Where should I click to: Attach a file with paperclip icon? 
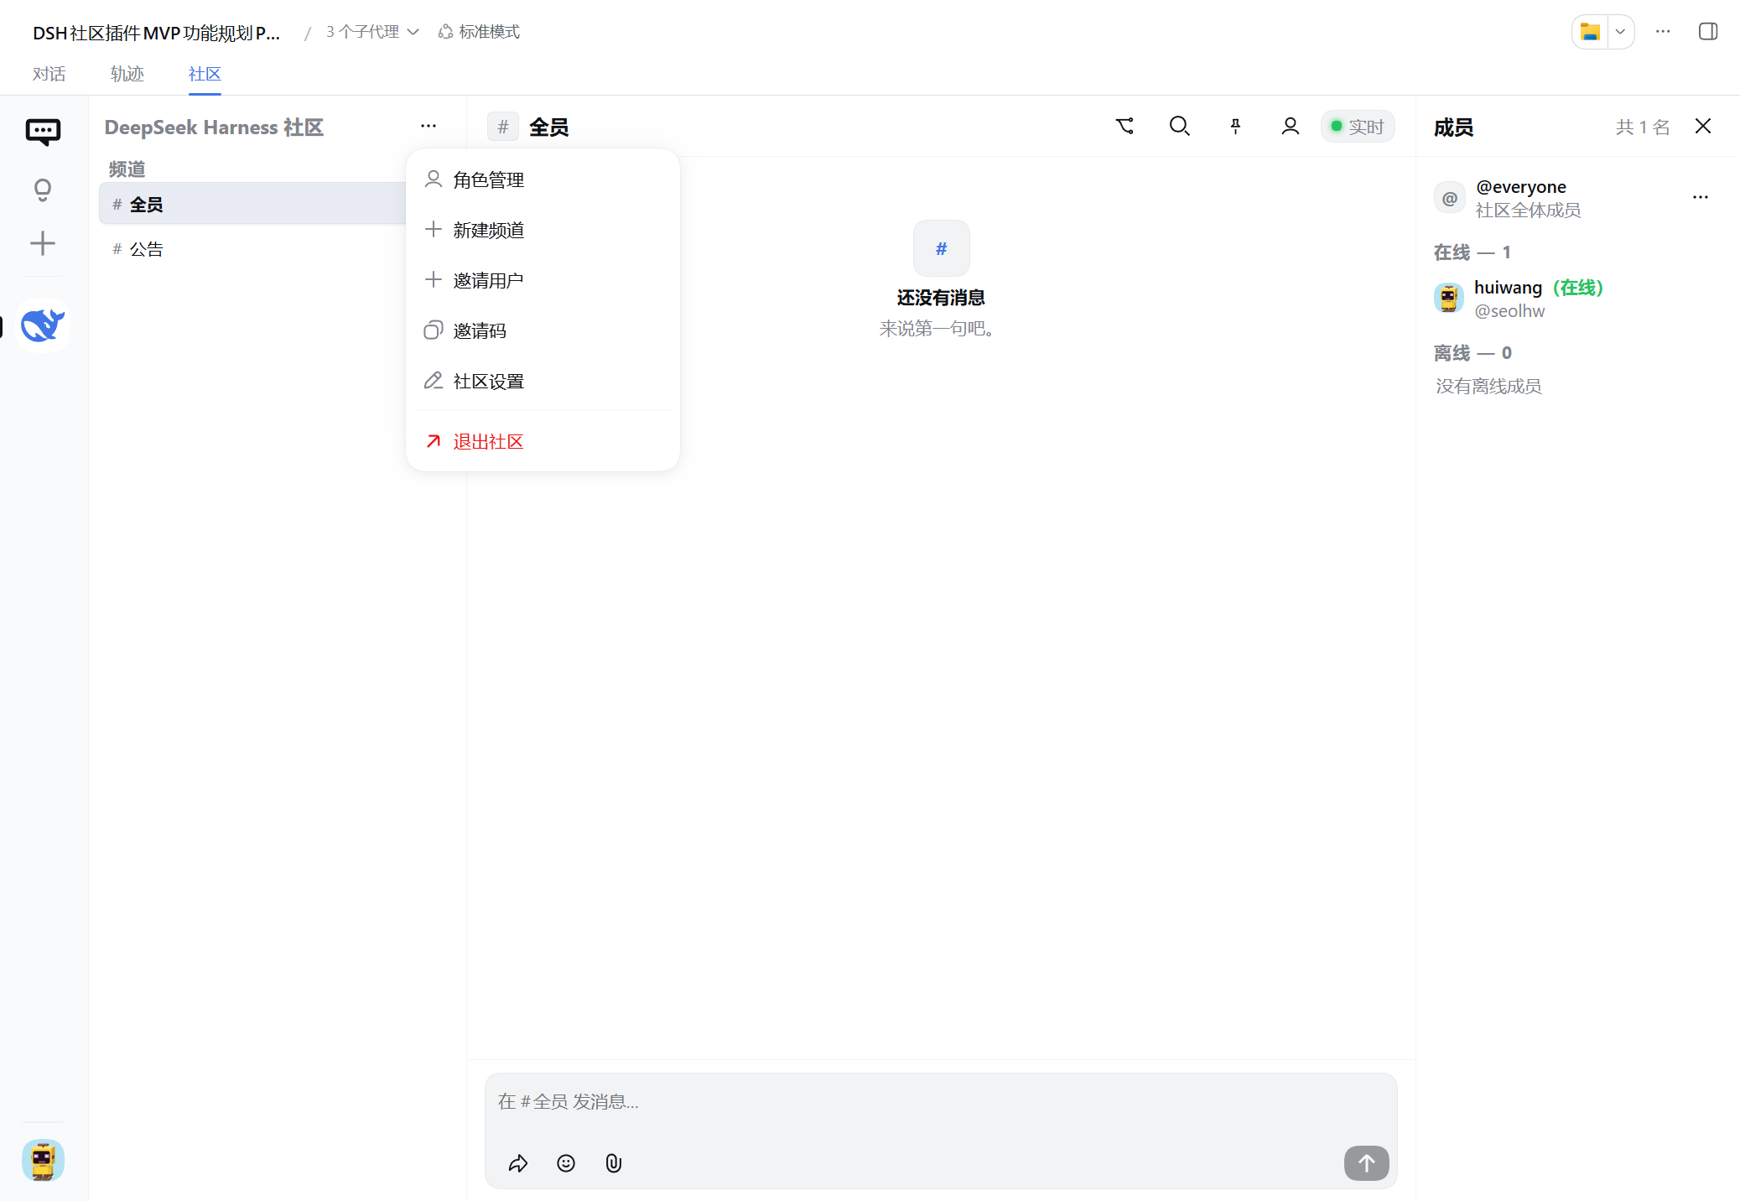tap(614, 1163)
